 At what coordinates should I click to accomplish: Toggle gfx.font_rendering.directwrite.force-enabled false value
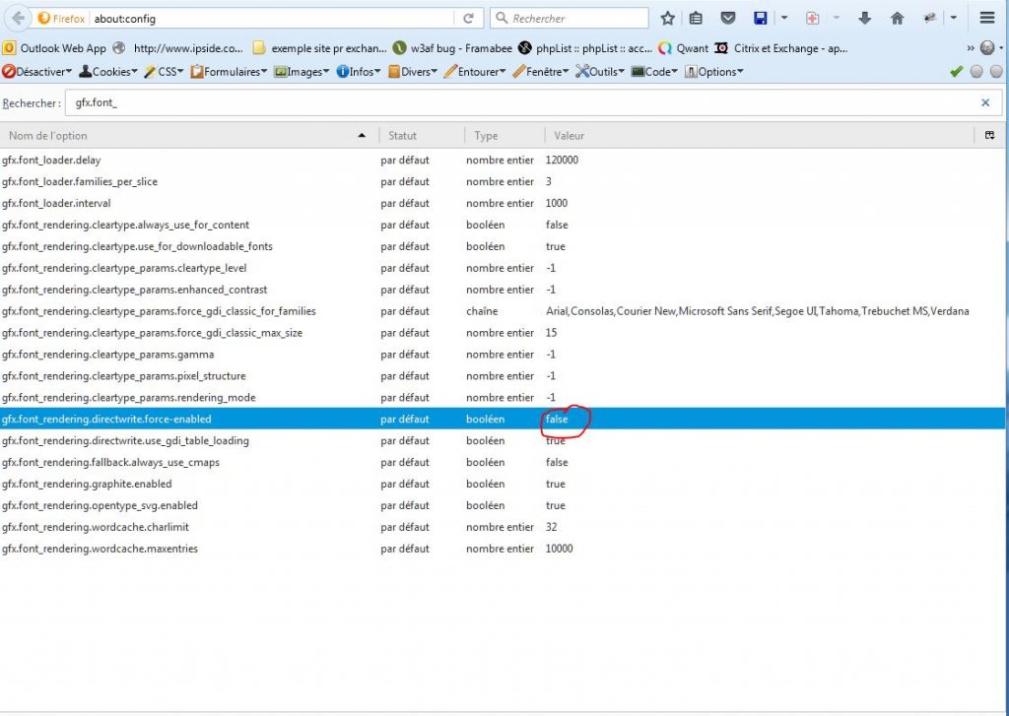tap(557, 420)
